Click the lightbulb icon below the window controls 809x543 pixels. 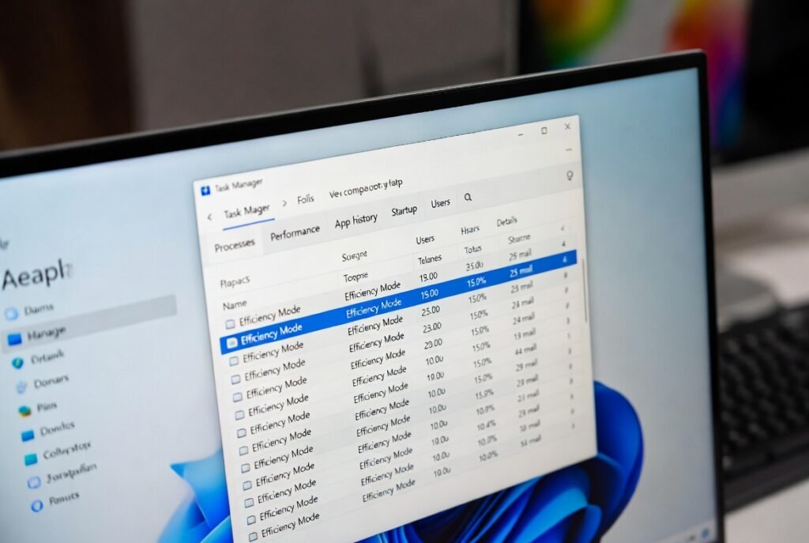(570, 176)
